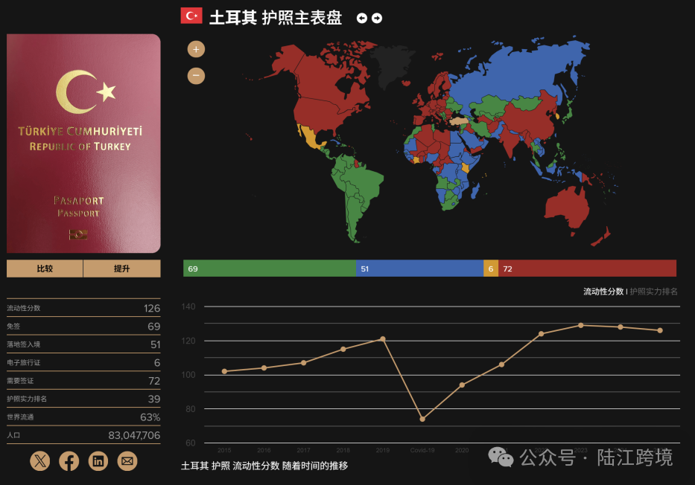Click the Turkey flag icon in title
The width and height of the screenshot is (695, 485).
tap(191, 16)
